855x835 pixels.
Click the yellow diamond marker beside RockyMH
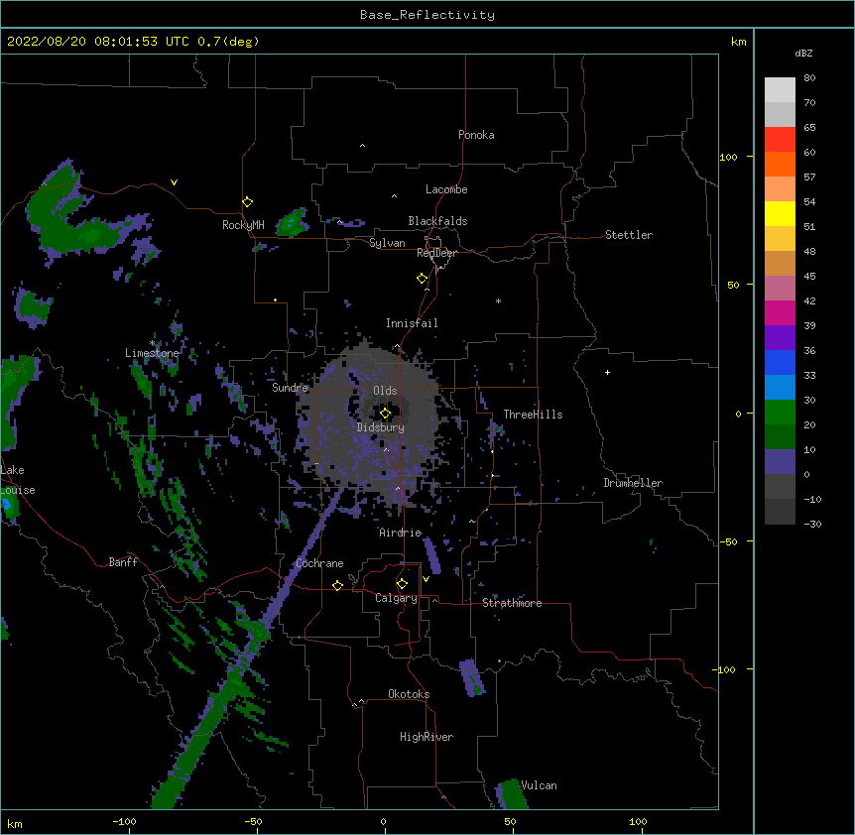[248, 202]
